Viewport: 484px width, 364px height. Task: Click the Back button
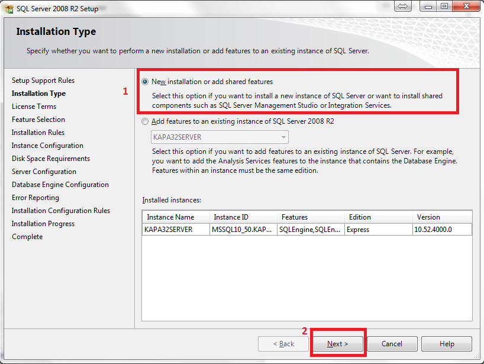[283, 344]
